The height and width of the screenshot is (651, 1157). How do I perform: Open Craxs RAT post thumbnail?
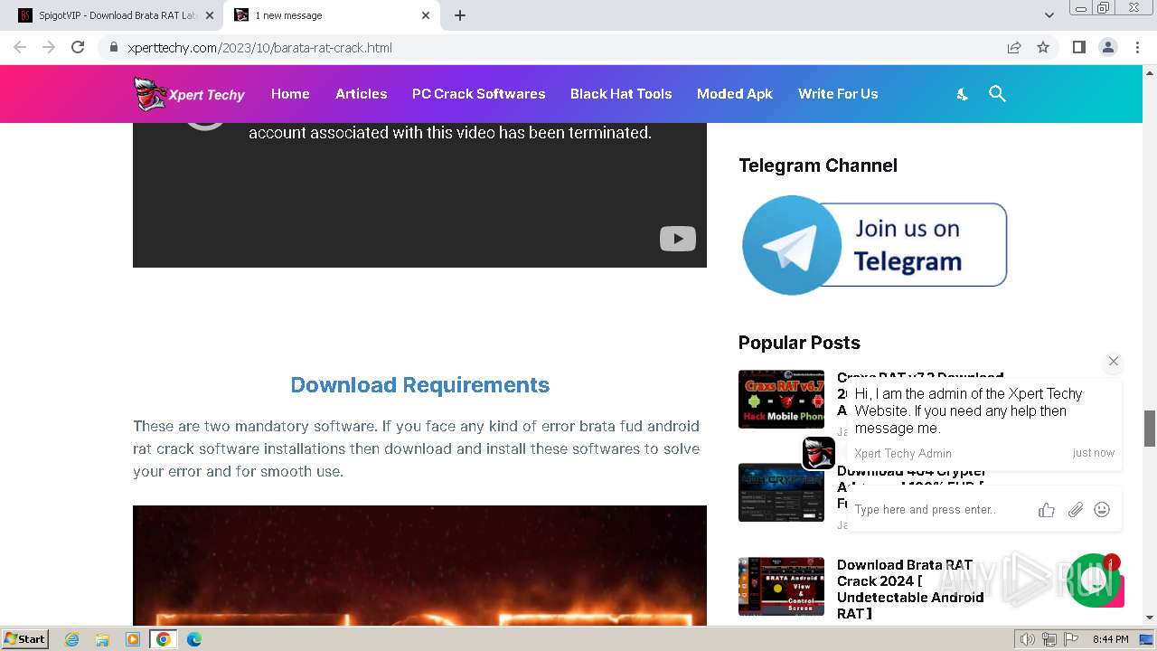coord(781,399)
